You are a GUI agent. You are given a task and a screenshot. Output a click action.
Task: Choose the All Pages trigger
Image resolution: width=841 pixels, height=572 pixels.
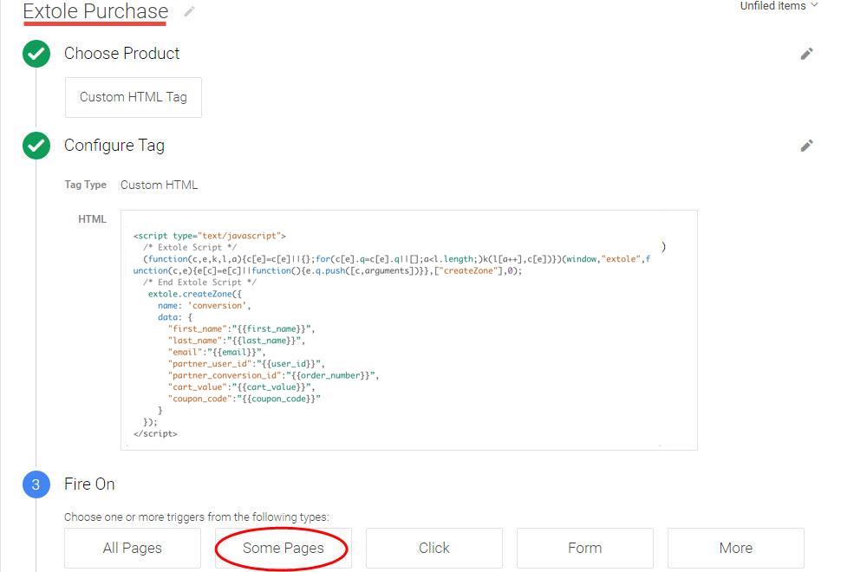[x=133, y=548]
